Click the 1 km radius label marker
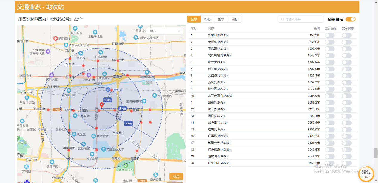The image size is (378, 183). [x=107, y=100]
